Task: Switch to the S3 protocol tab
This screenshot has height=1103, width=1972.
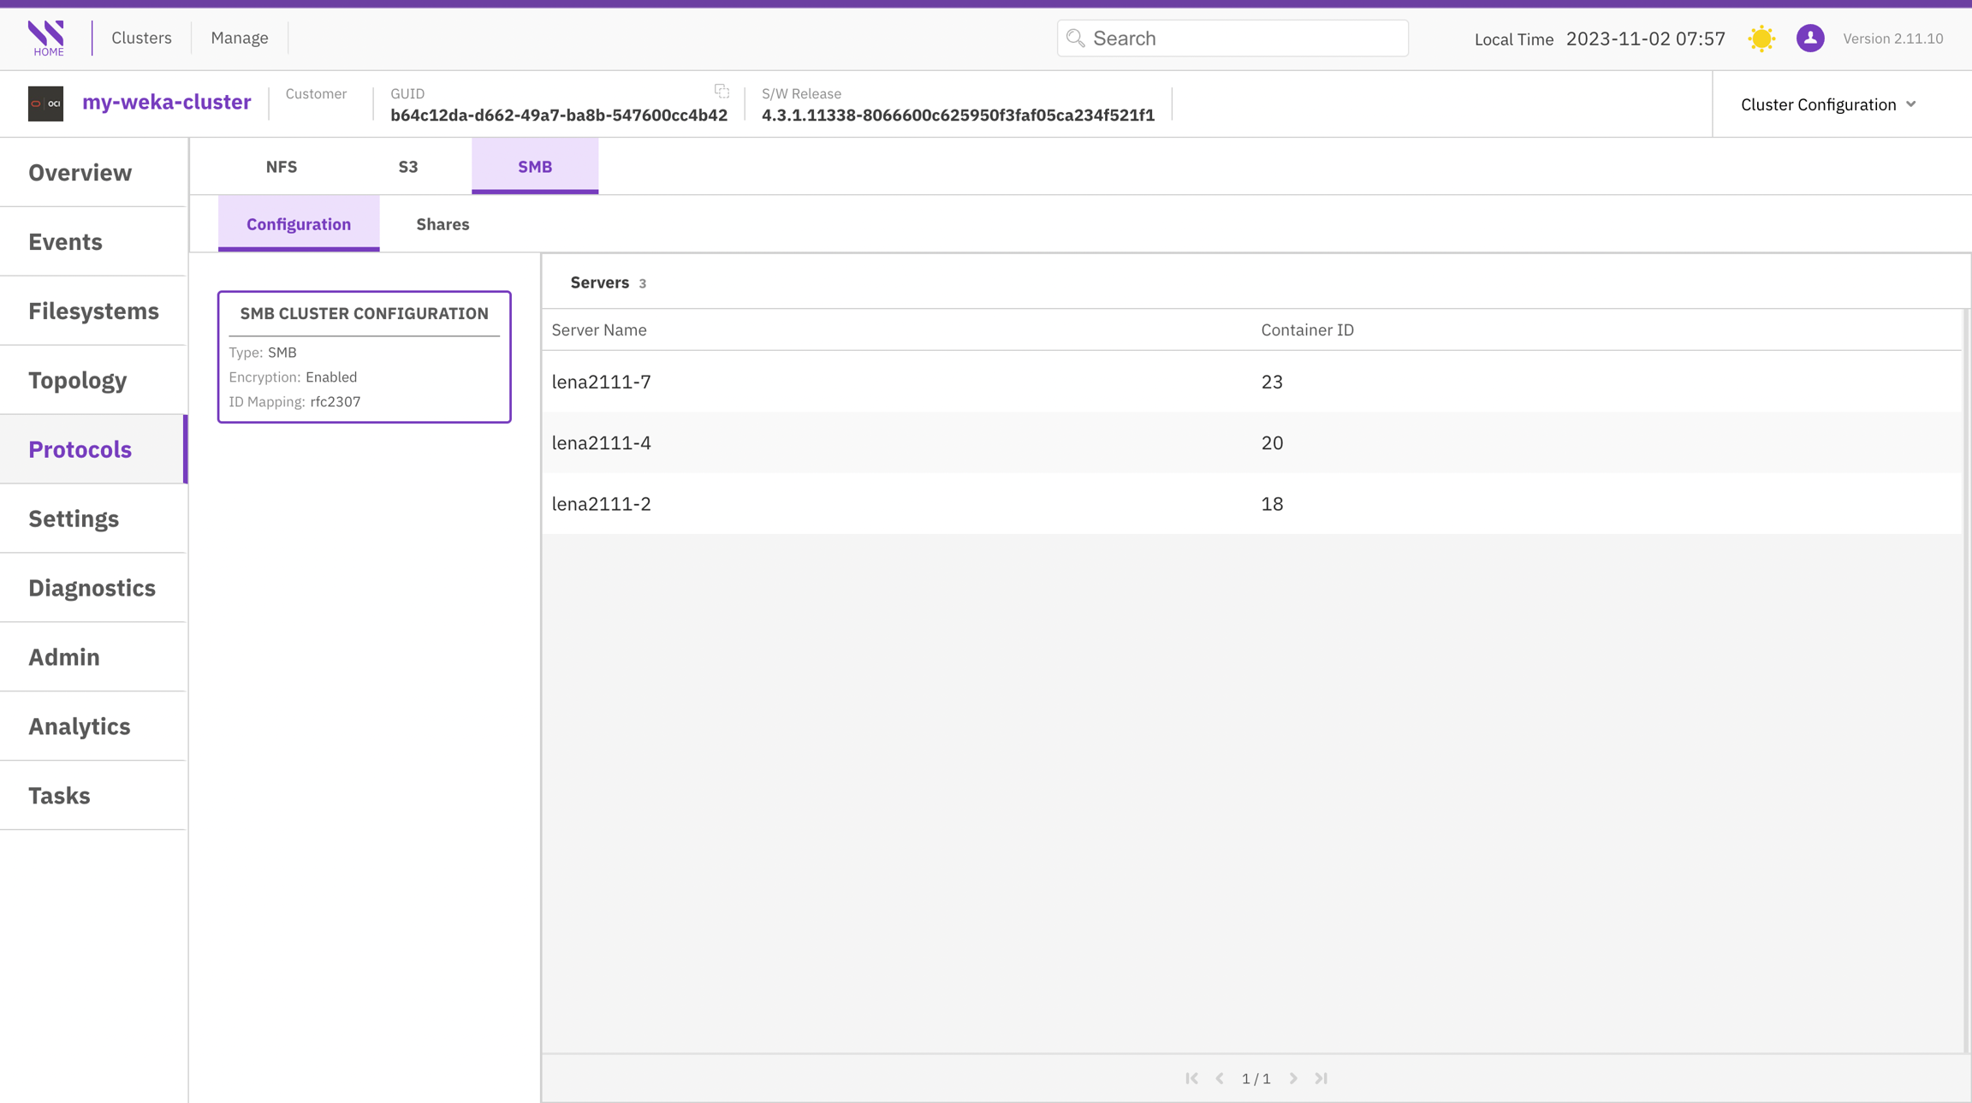Action: [x=407, y=167]
